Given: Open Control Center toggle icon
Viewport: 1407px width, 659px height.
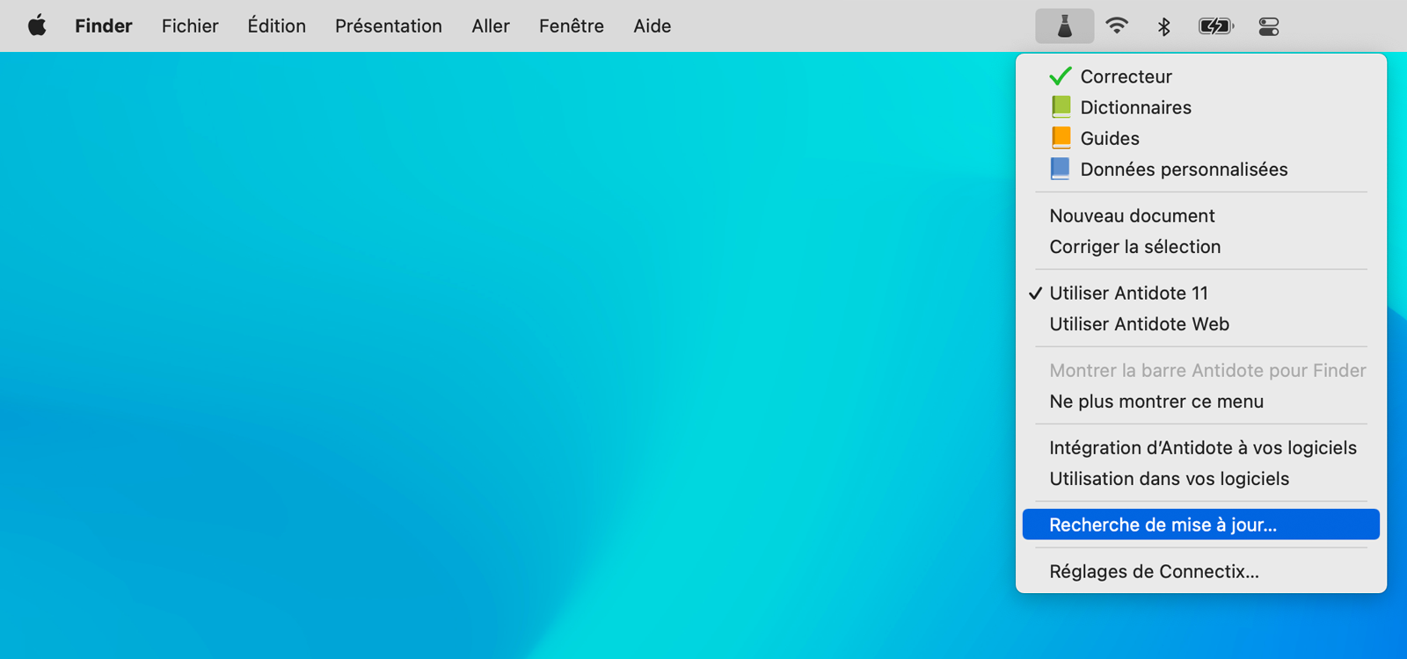Looking at the screenshot, I should 1268,26.
